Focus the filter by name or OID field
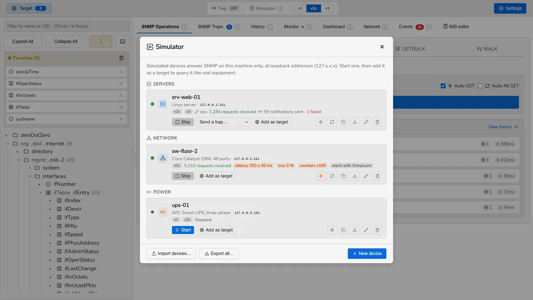The height and width of the screenshot is (300, 533). pyautogui.click(x=67, y=26)
